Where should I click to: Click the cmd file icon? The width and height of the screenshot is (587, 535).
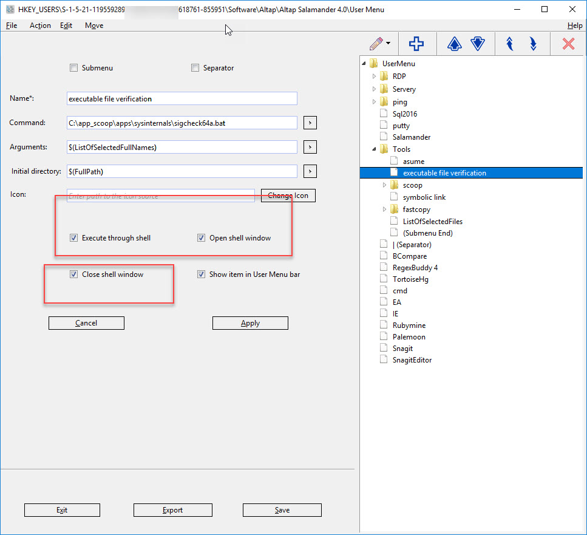384,290
